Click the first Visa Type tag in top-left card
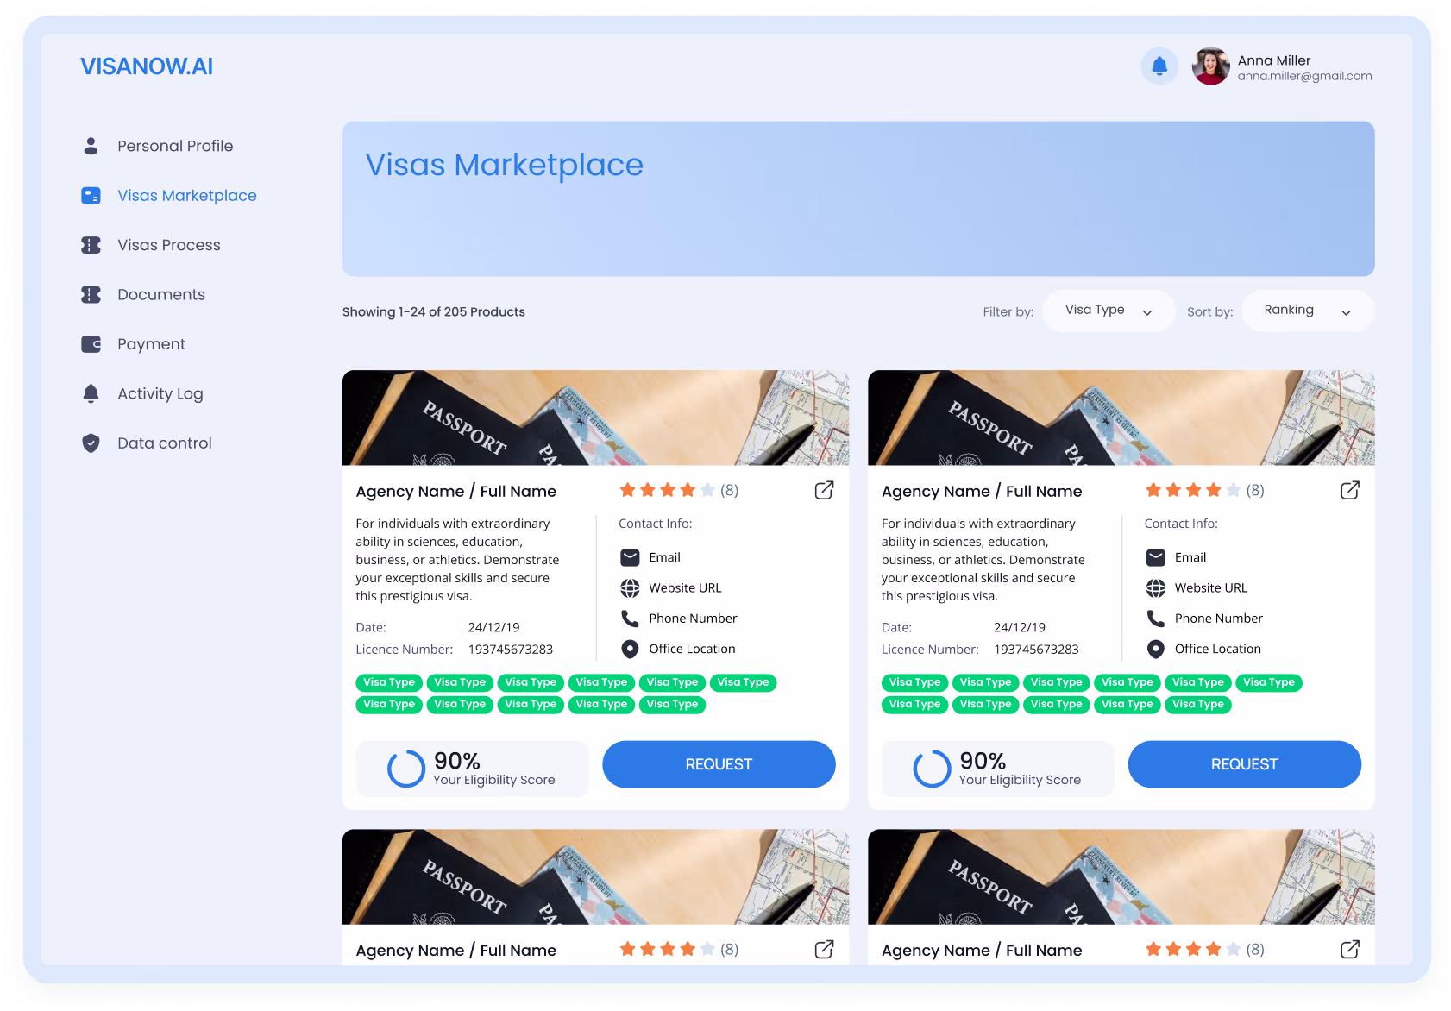This screenshot has height=1011, width=1451. coord(389,682)
